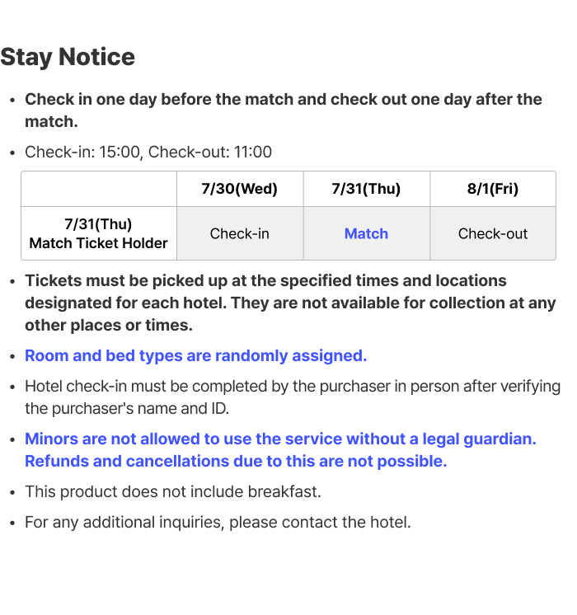Click 'designated for each hotel' bold line
The width and height of the screenshot is (577, 615).
click(x=290, y=303)
